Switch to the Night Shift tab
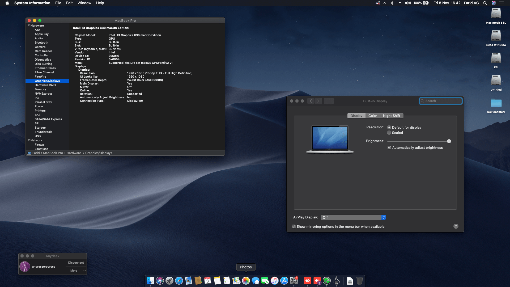510x287 pixels. (392, 116)
